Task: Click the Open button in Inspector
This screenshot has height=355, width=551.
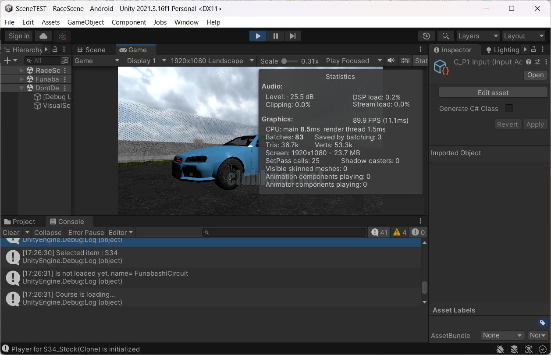Action: [535, 75]
